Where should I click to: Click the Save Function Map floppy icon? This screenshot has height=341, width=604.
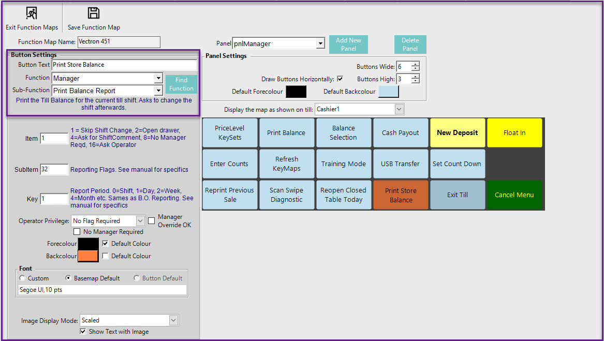click(x=93, y=13)
